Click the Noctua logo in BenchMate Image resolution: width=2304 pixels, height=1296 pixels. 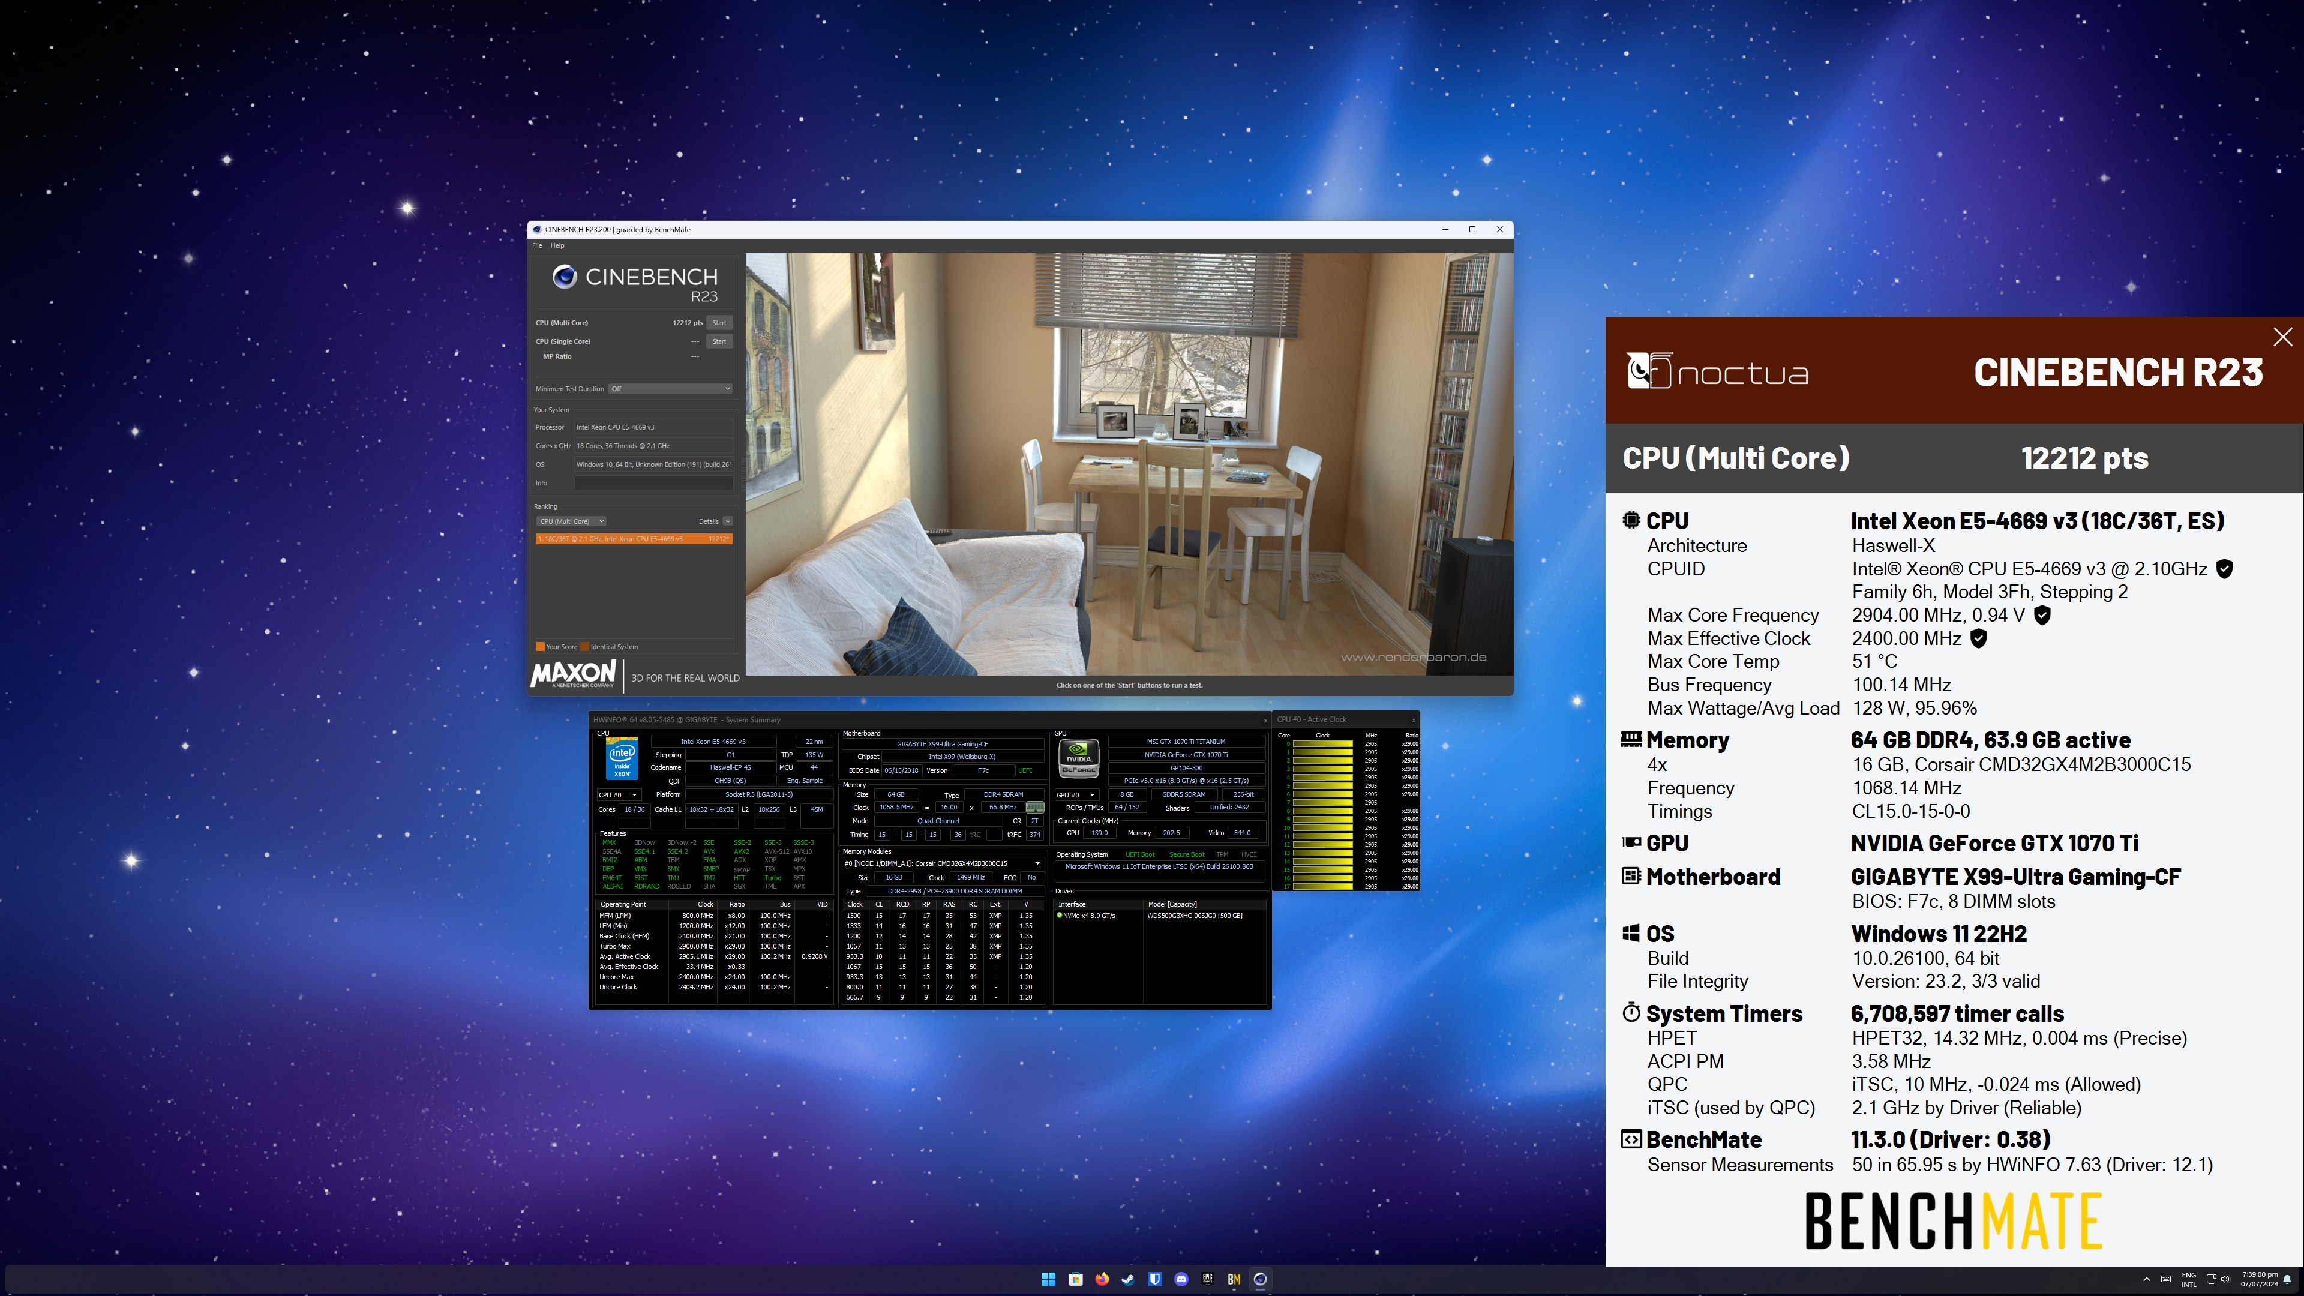1717,371
